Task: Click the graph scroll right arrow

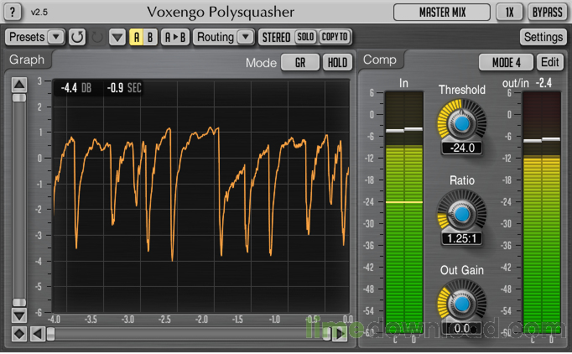Action: coord(340,334)
